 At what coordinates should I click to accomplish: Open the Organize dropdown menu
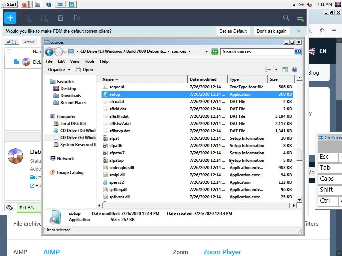click(x=59, y=70)
